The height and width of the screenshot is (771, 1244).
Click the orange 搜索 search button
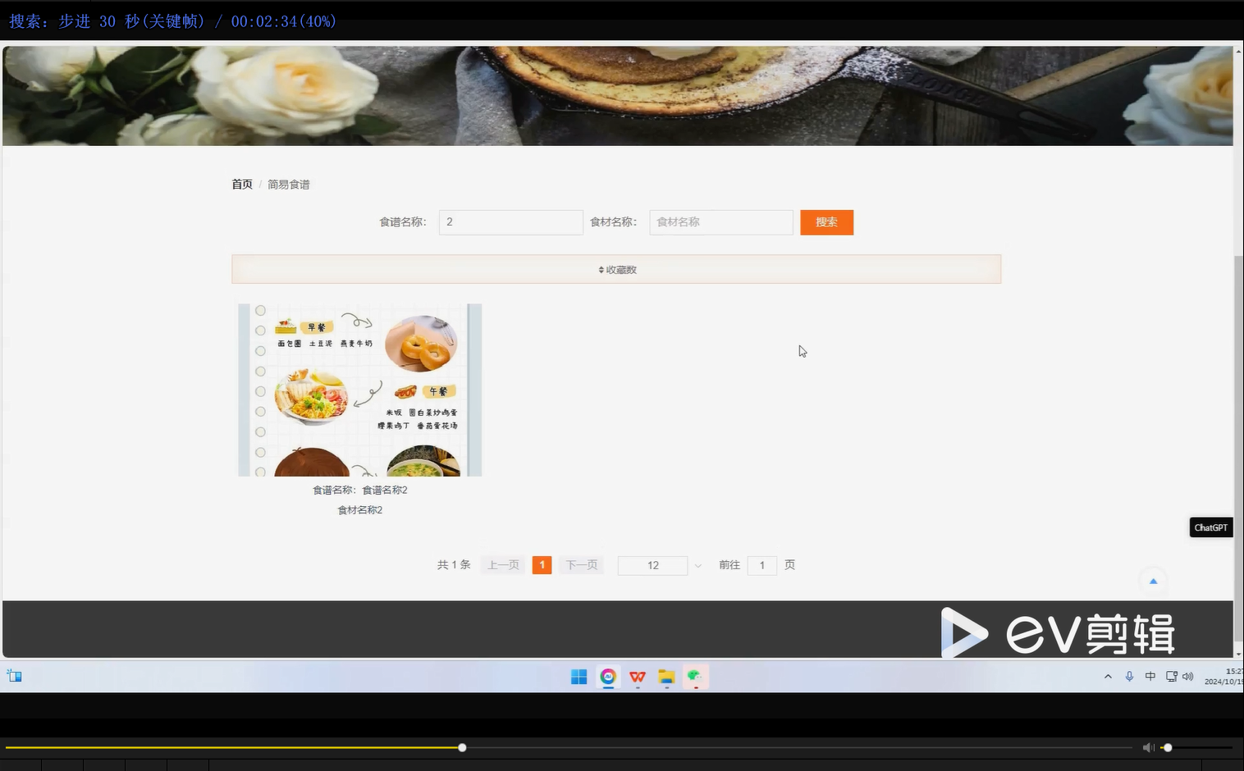(826, 221)
